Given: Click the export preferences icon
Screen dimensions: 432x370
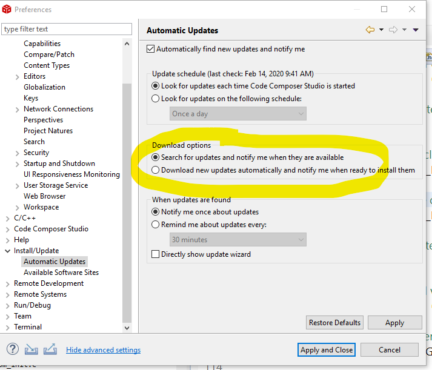Looking at the screenshot, I should (50, 349).
